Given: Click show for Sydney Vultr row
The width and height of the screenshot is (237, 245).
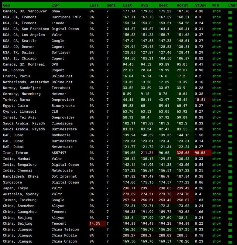Looking at the screenshot, I should pyautogui.click(x=216, y=194).
